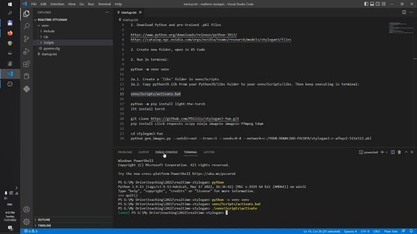Open the Help menu

click(118, 4)
